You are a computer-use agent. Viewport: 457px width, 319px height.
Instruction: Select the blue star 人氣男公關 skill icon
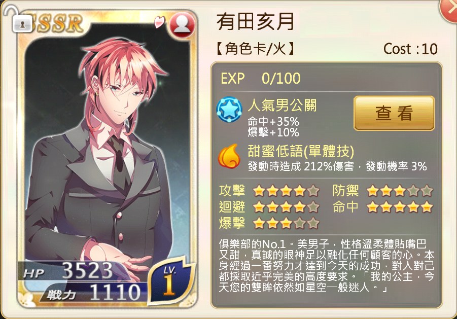(229, 110)
